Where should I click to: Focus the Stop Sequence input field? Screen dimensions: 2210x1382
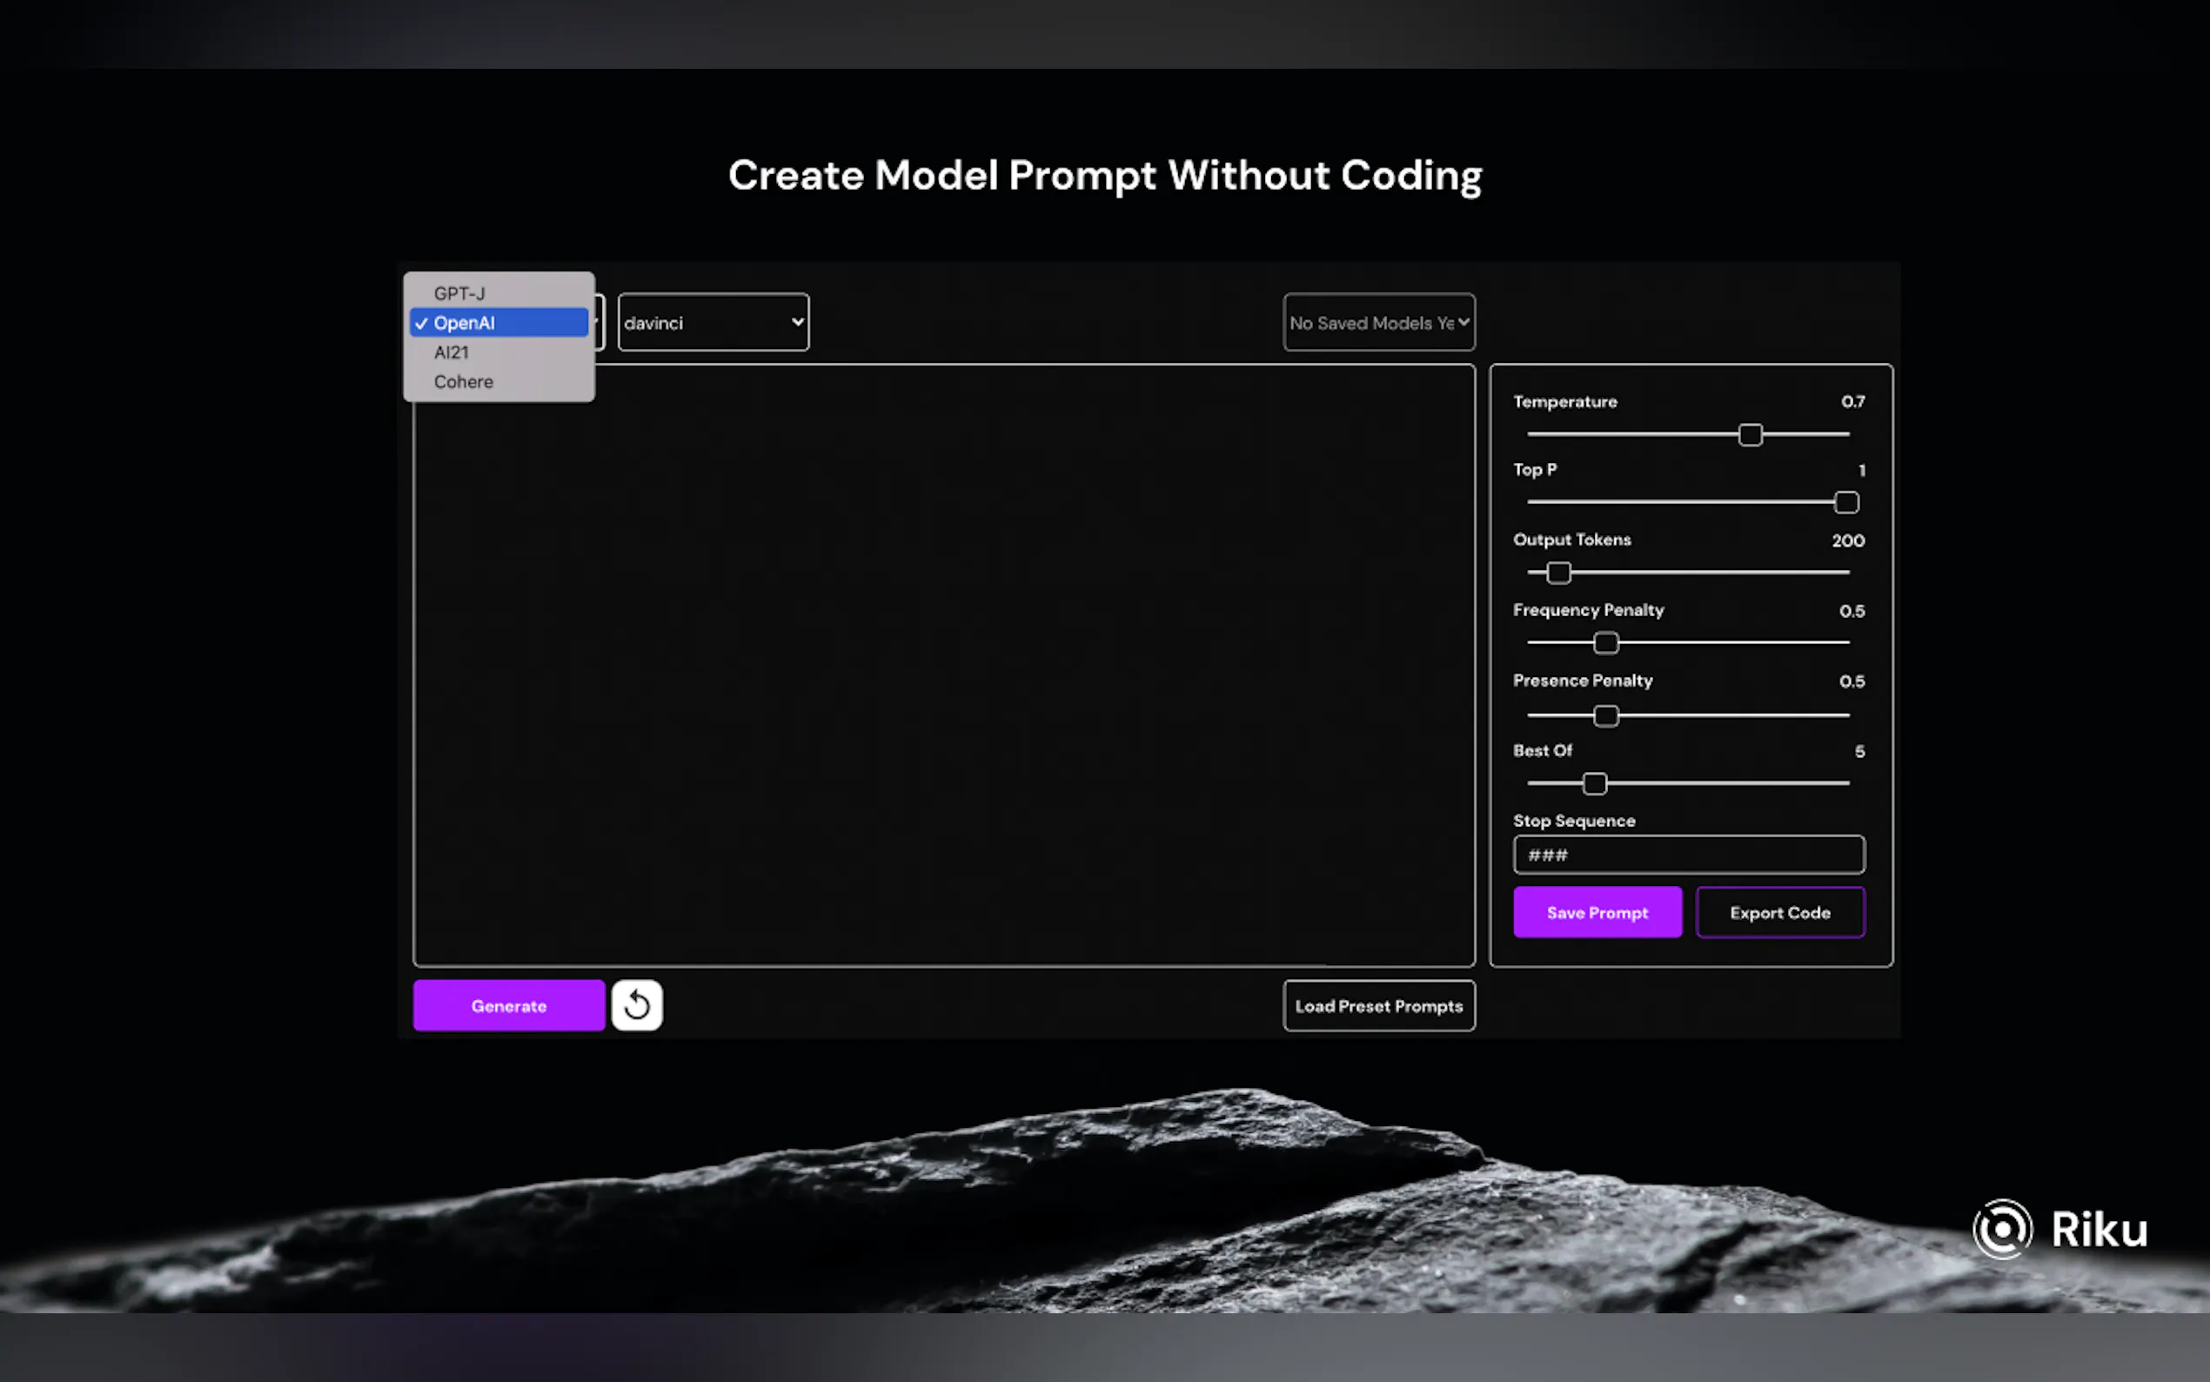(x=1687, y=855)
